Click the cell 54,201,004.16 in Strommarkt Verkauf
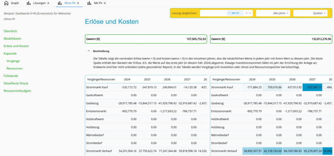Image resolution: width=334 pixels, height=156 pixels. click(127, 151)
